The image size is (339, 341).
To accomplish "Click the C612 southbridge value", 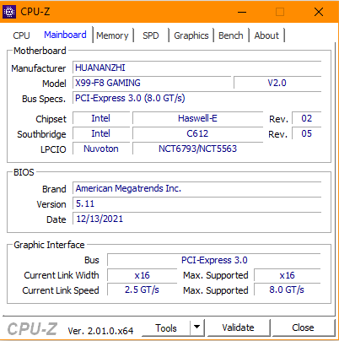I will pyautogui.click(x=197, y=133).
